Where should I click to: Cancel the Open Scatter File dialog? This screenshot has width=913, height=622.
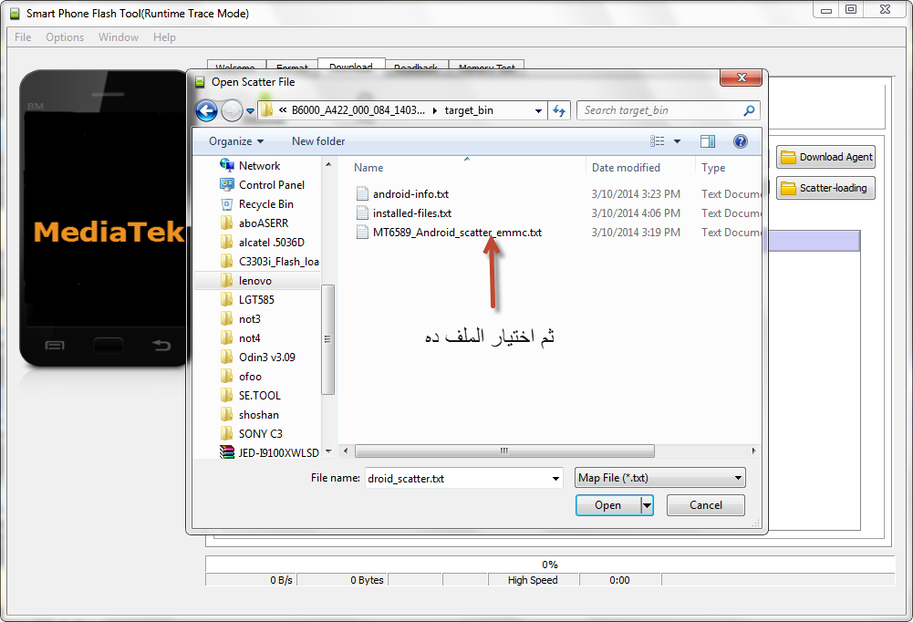[x=706, y=505]
